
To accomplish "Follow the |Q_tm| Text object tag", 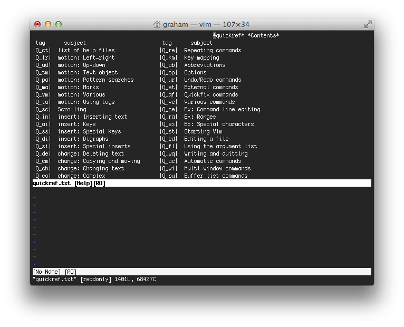I will (42, 73).
